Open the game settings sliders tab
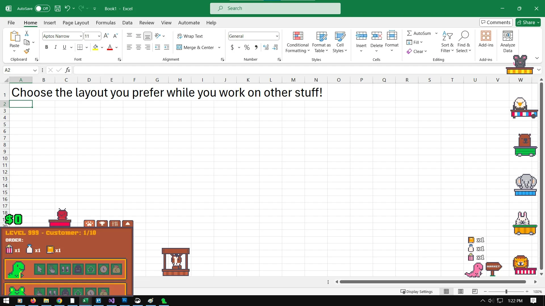The height and width of the screenshot is (306, 545). 115,224
